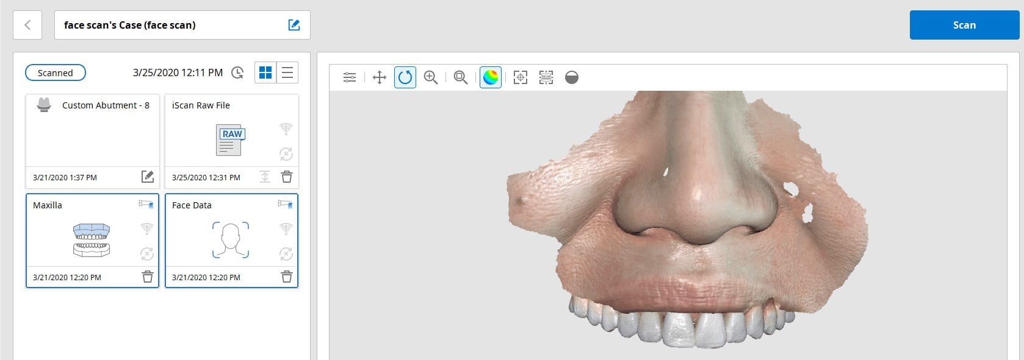Click the Face Data wireless icon
This screenshot has height=360, width=1024.
[286, 229]
